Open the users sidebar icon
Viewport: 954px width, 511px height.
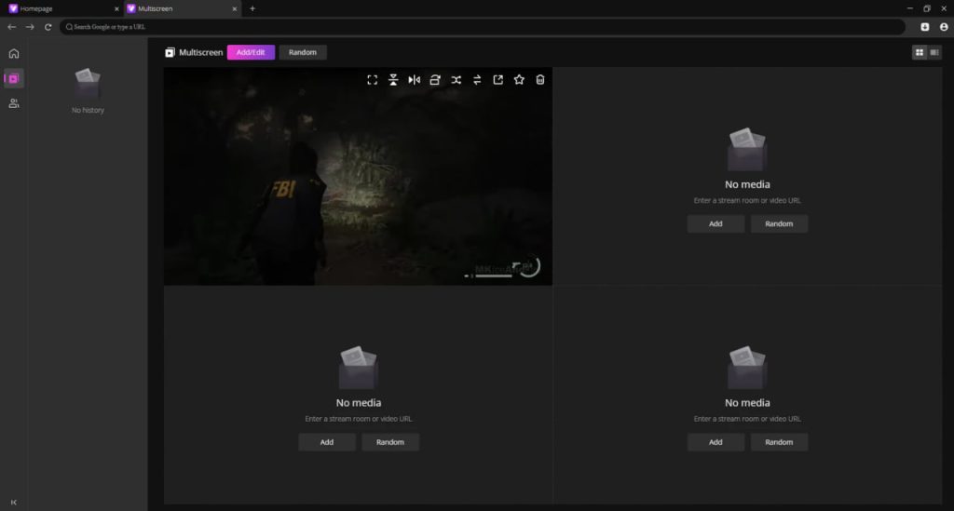click(x=13, y=103)
